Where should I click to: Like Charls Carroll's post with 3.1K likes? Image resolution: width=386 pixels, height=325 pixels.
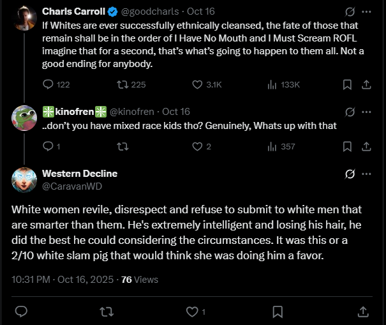[197, 84]
